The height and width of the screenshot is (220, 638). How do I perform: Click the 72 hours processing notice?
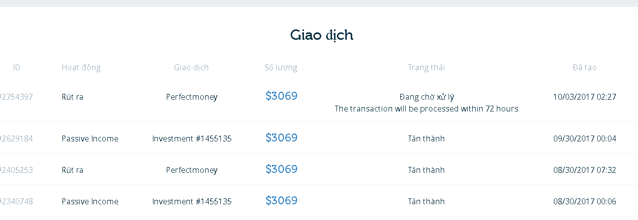[x=426, y=109]
